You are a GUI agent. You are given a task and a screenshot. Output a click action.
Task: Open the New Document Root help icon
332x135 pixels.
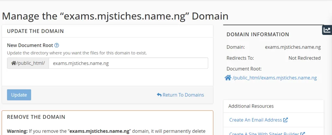point(56,45)
